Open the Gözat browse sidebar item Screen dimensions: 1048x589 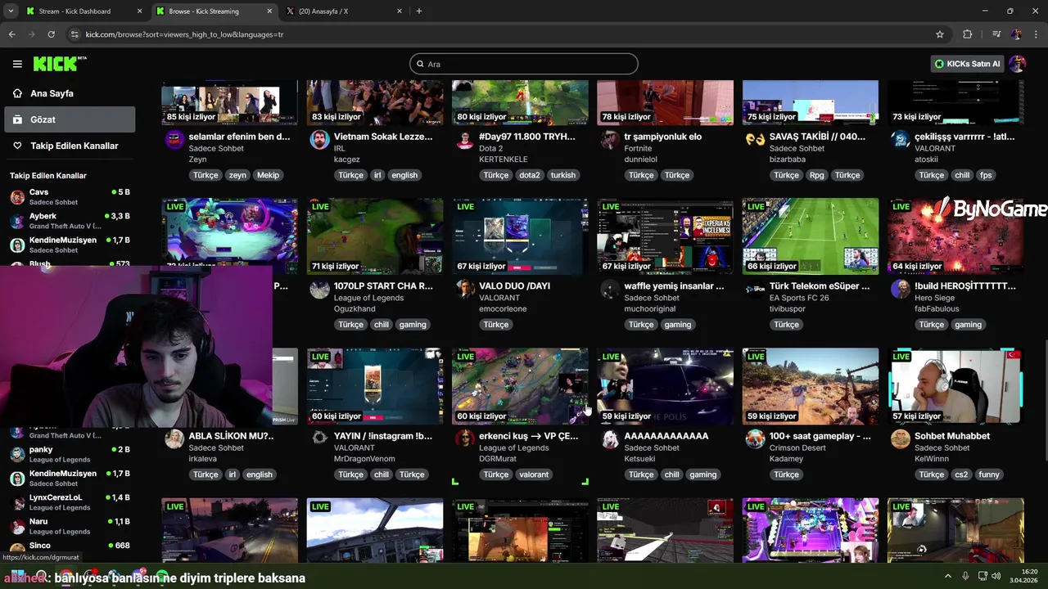click(x=70, y=119)
